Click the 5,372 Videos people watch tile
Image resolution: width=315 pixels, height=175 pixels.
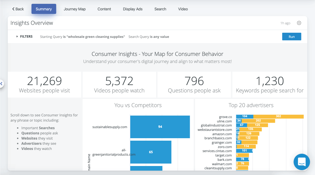pyautogui.click(x=119, y=85)
